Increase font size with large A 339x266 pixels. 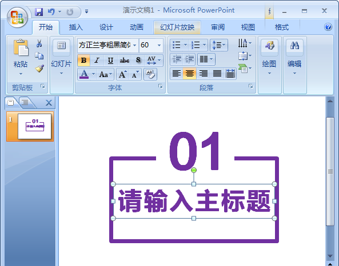[122, 74]
